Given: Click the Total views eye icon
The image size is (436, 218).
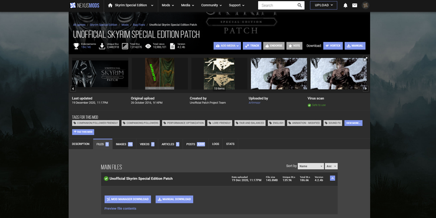Looking at the screenshot, I should click(148, 46).
